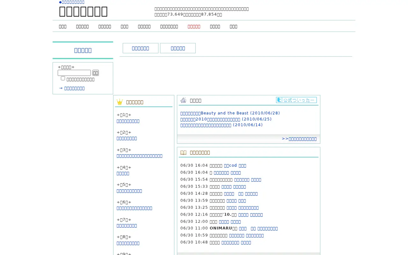Open news item dated 2010/06/25

pos(226,119)
